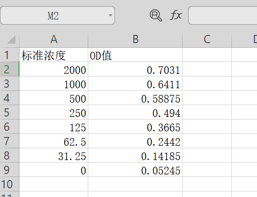Select cell containing 0.3665
257x197 pixels.
[x=135, y=127]
